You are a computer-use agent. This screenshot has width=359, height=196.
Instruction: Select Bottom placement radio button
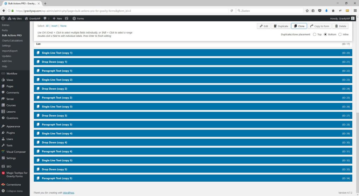pos(325,35)
